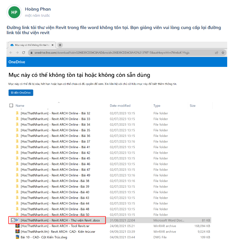Go forward in the browser
The image size is (233, 242).
pyautogui.click(x=17, y=53)
